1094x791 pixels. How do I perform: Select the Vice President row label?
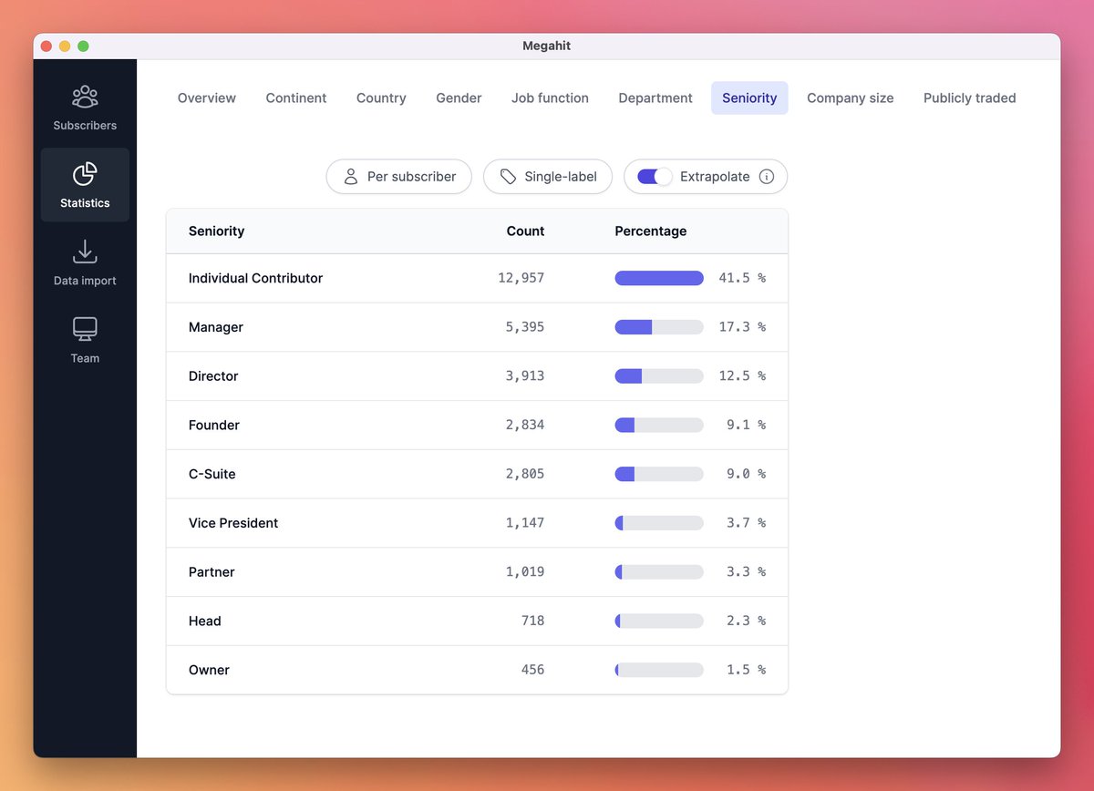233,523
